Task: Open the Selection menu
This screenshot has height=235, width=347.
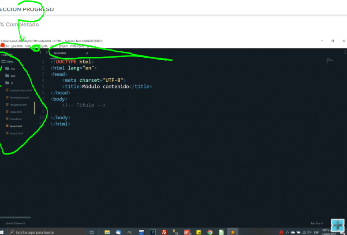Action: (17, 46)
